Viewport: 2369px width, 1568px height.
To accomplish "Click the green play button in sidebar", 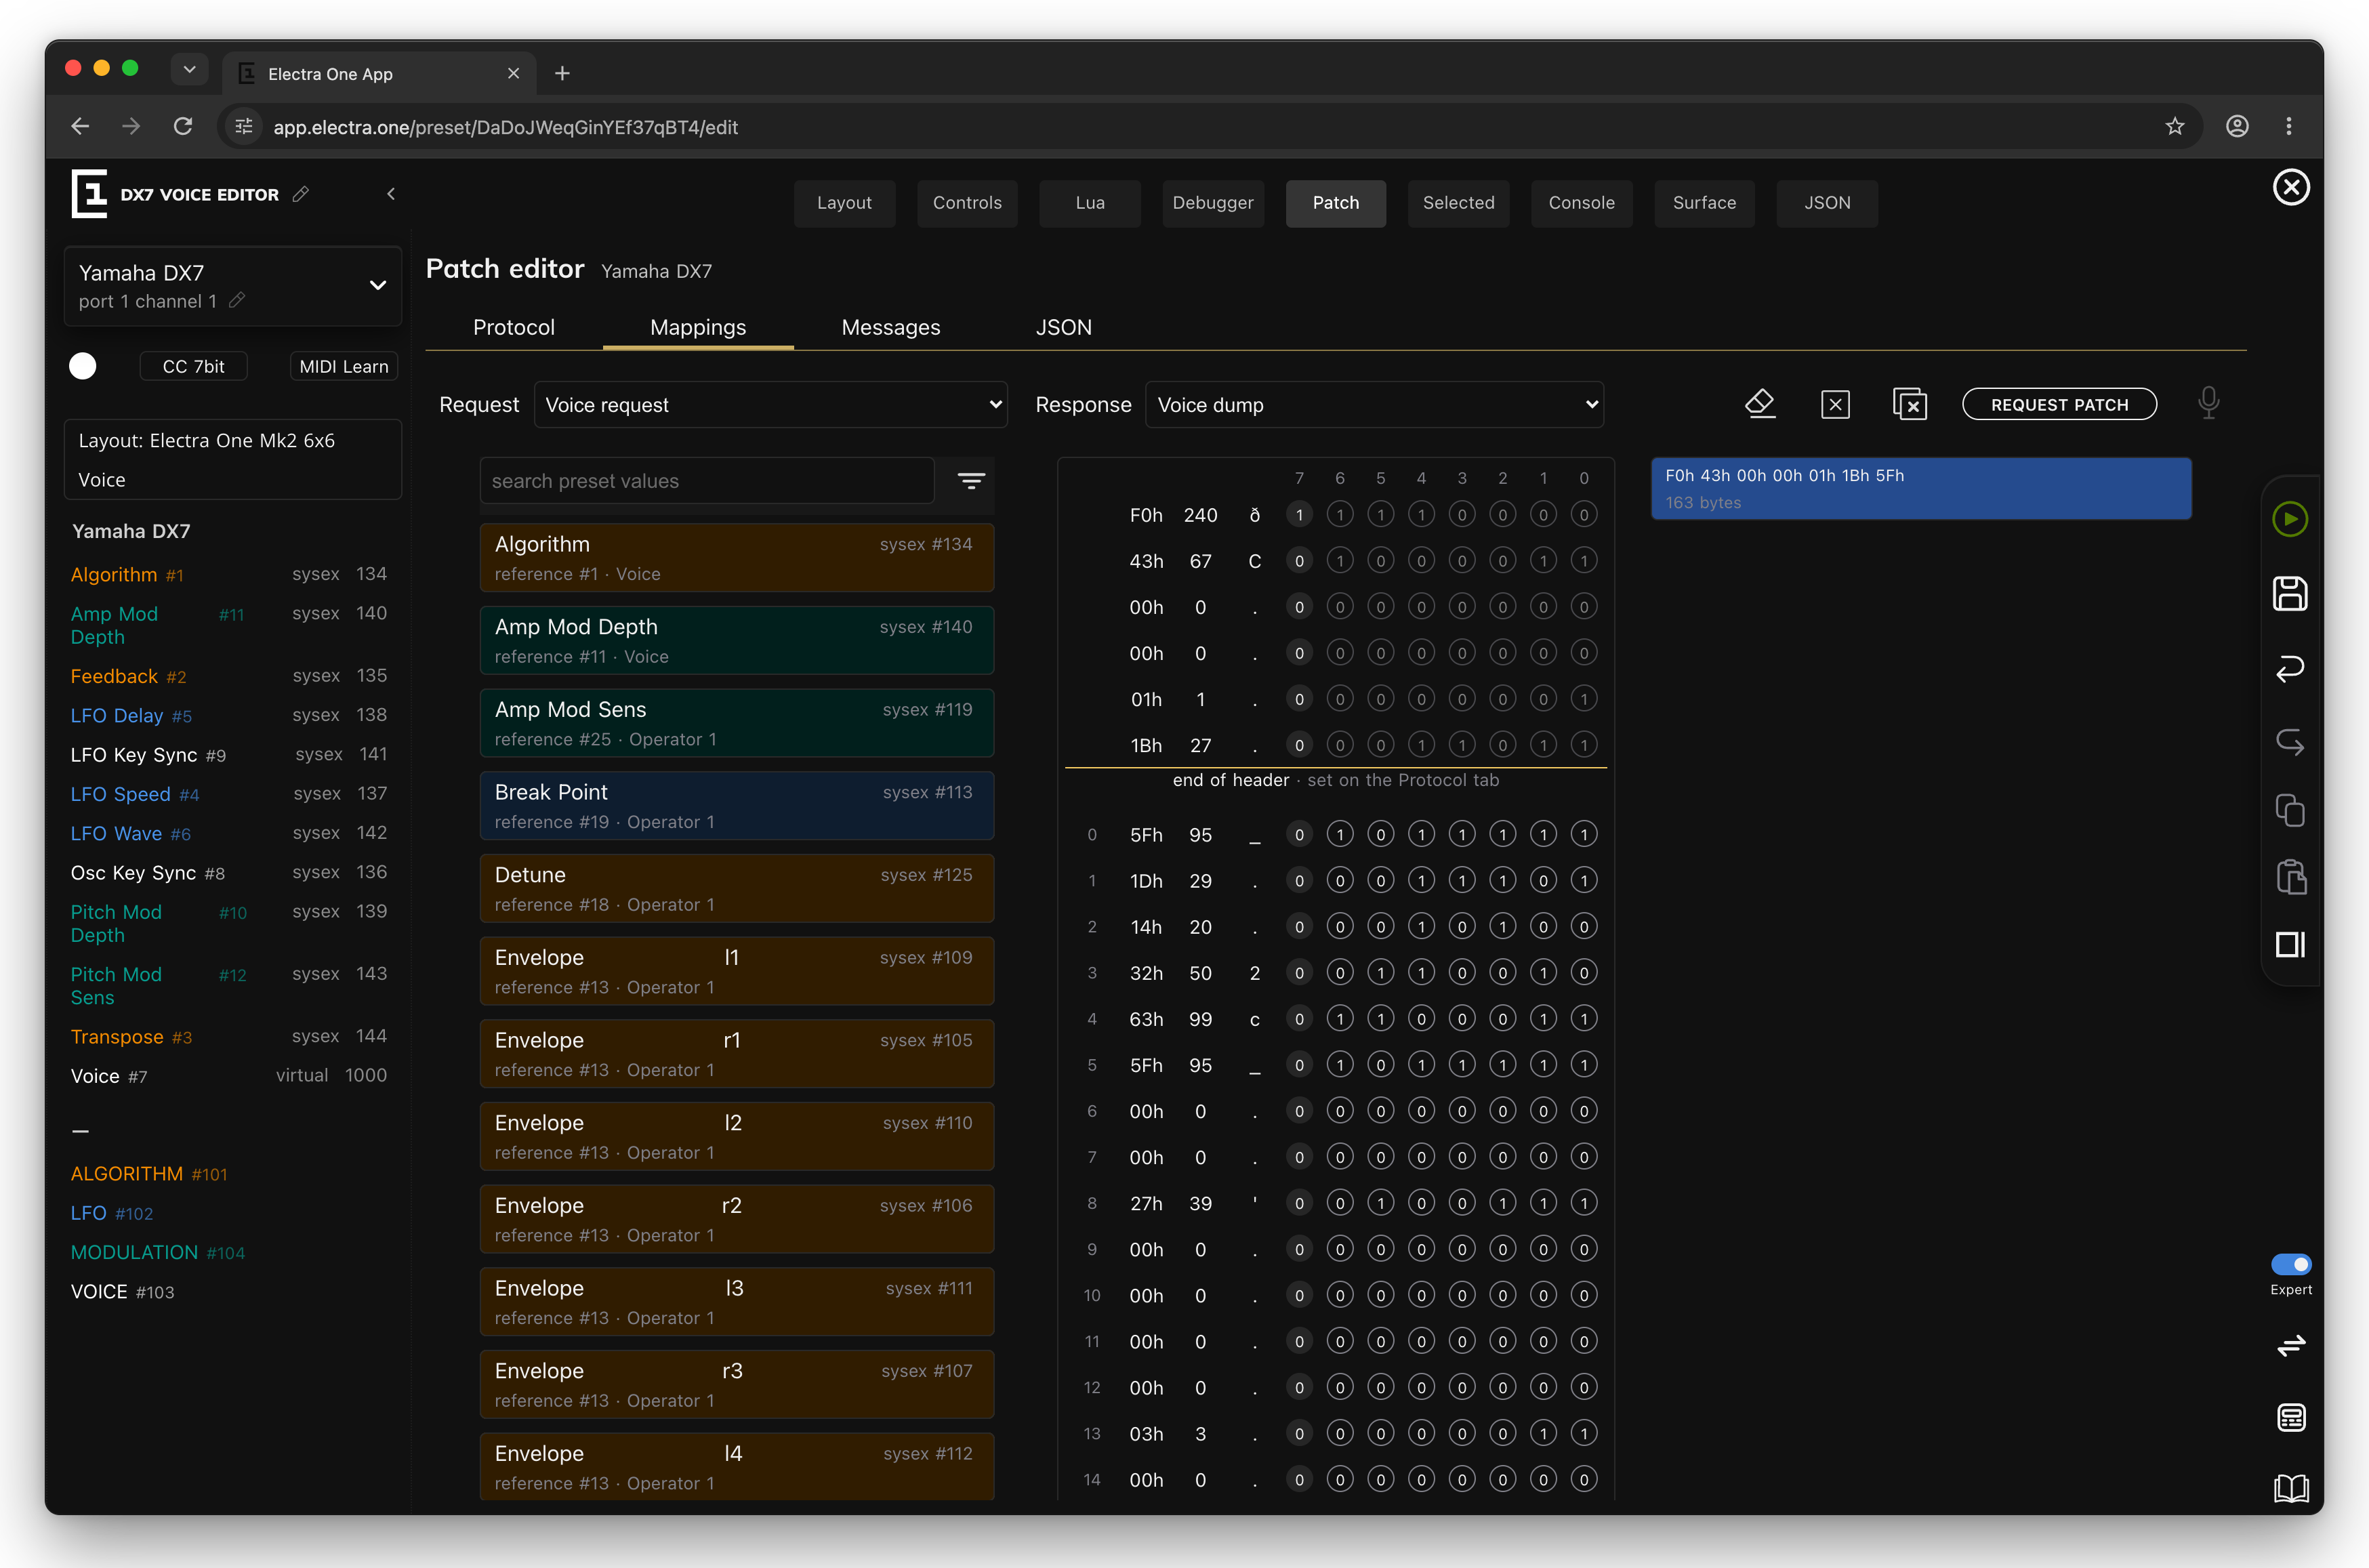I will [2290, 519].
